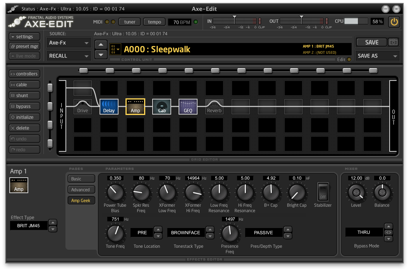
Task: Click the Low Freq Resonance knob
Action: pos(219,192)
